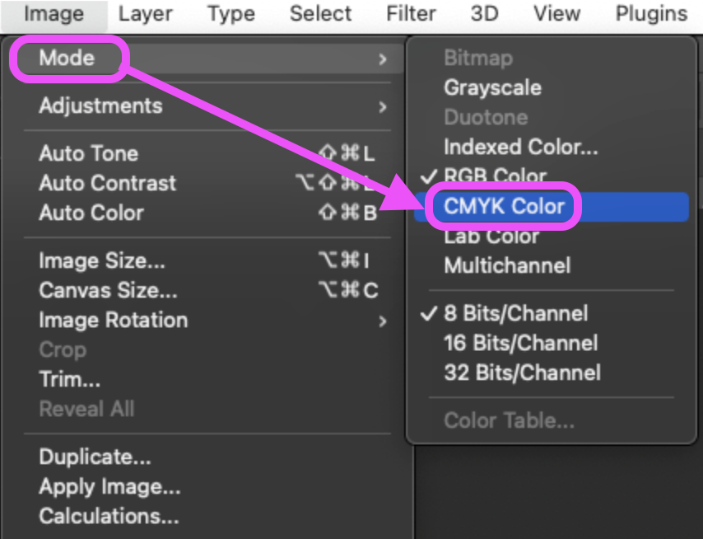Open the Filter menu

pos(411,14)
